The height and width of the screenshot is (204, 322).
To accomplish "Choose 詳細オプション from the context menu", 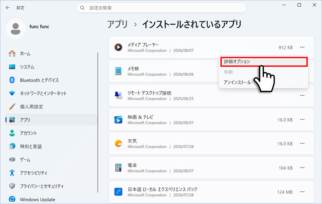I will 264,61.
